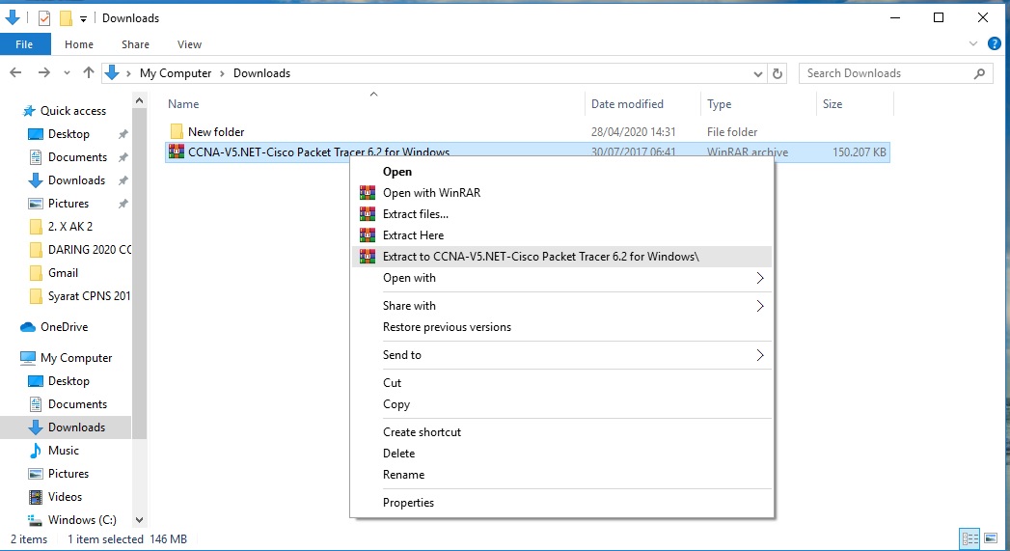Click the WinRAR icon beside Open with WinRAR

[x=368, y=193]
